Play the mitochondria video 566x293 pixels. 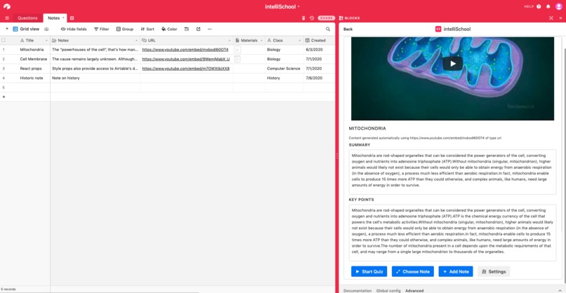453,64
